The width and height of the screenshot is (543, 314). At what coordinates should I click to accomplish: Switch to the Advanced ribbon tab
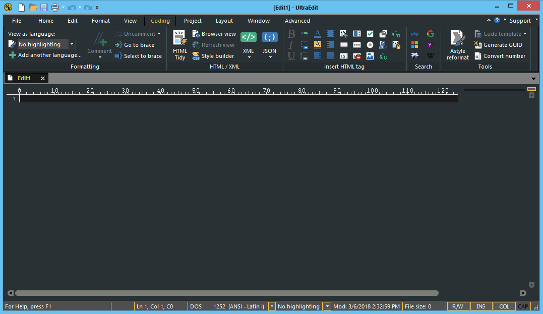click(297, 21)
